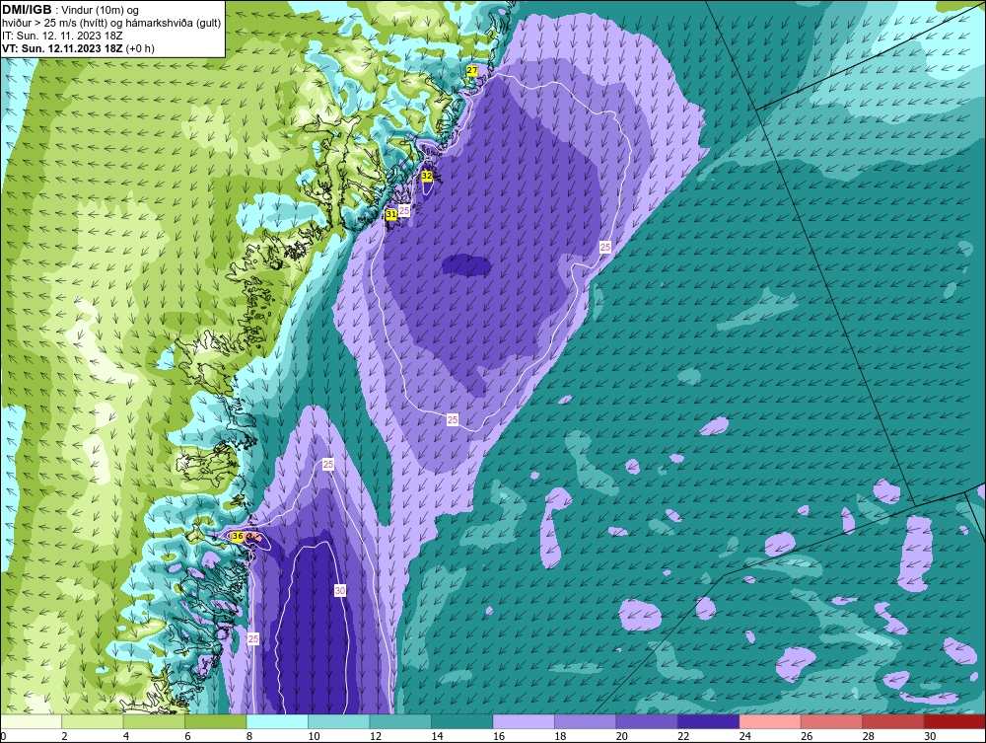986x743 pixels.
Task: Pick the 24–26 m/s light pink legend swatch
Action: (770, 721)
